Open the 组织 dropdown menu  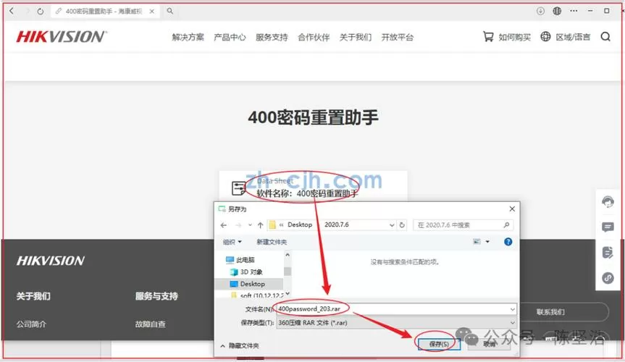click(232, 242)
